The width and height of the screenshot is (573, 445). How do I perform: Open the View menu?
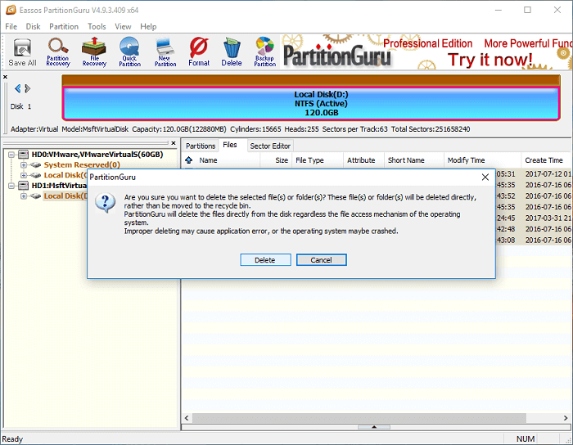click(123, 27)
